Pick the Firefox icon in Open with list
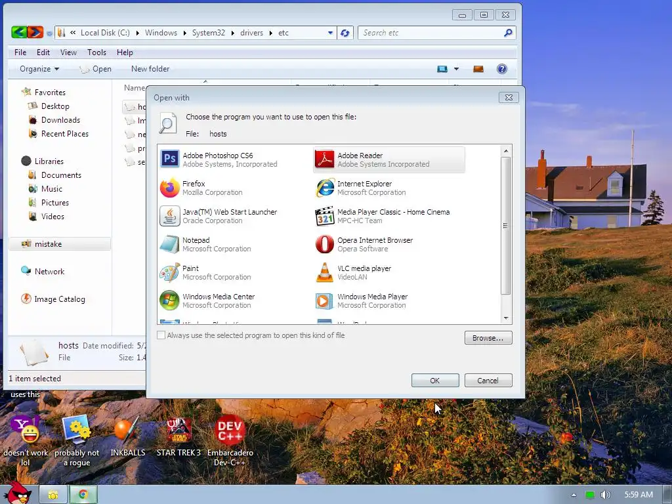Screen dimensions: 672x504 click(x=170, y=187)
